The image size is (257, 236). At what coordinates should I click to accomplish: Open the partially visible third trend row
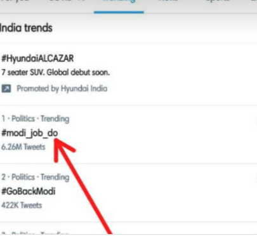[x=128, y=230]
